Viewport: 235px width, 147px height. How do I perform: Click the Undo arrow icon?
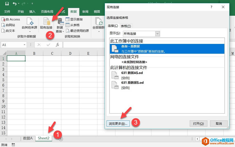tap(14, 4)
